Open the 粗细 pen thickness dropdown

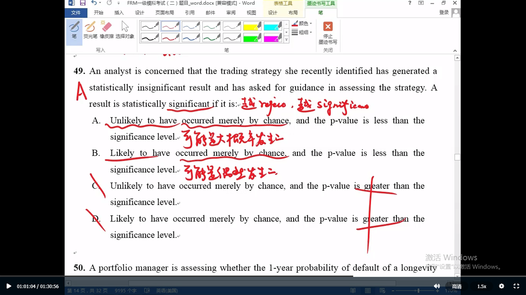(302, 32)
